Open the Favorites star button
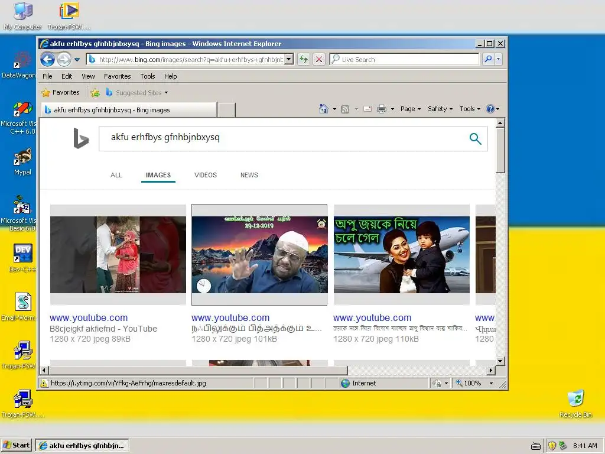 [61, 93]
